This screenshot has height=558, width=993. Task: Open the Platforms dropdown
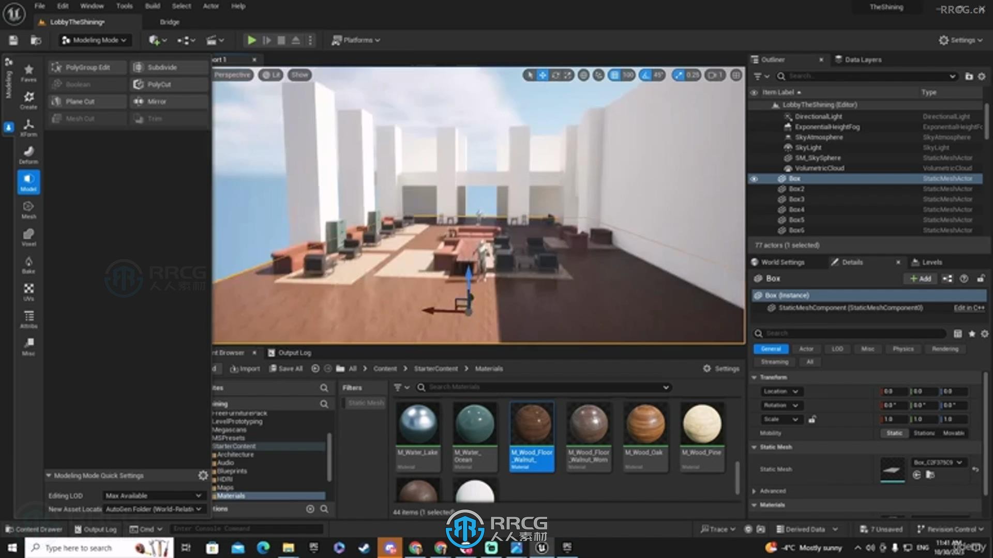[356, 40]
